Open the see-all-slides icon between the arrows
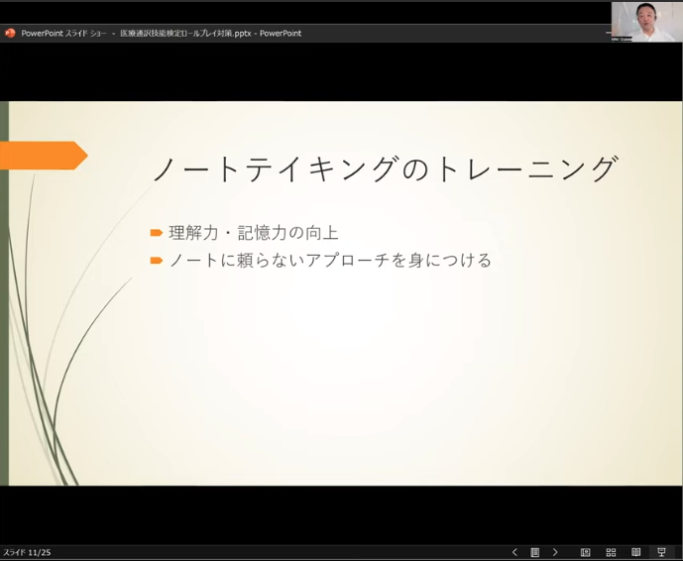Screen dimensions: 683x561 point(535,552)
